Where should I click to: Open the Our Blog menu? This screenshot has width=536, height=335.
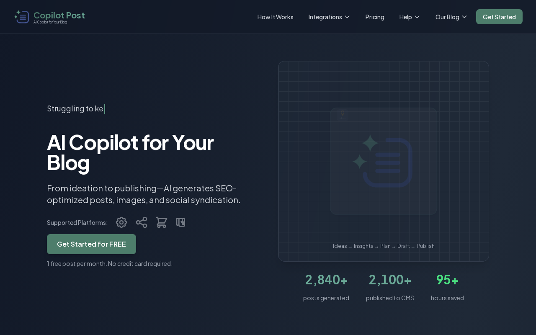point(447,17)
